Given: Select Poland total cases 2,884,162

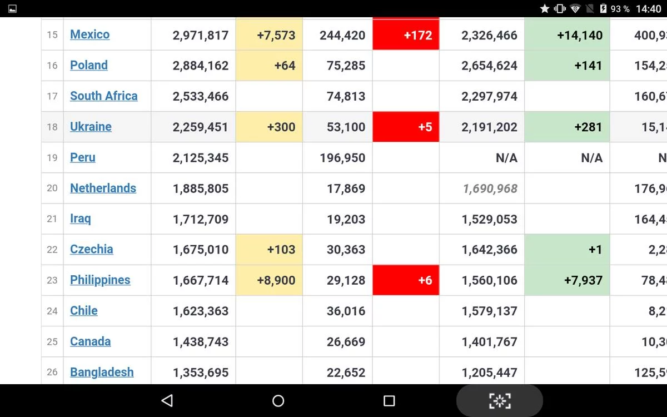Looking at the screenshot, I should tap(201, 66).
